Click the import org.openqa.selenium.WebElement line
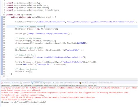138x107 pixels. click(x=28, y=8)
